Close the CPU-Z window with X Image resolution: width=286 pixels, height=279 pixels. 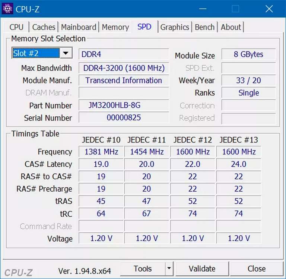pos(269,9)
